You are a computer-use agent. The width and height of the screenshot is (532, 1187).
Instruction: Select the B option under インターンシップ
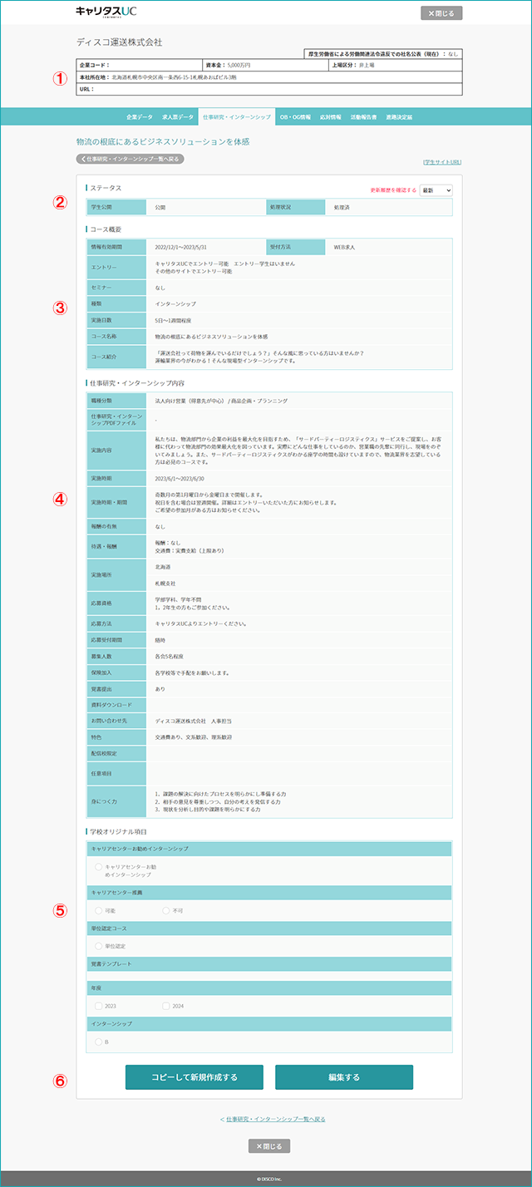click(99, 1042)
